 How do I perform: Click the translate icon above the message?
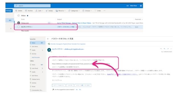point(49,44)
